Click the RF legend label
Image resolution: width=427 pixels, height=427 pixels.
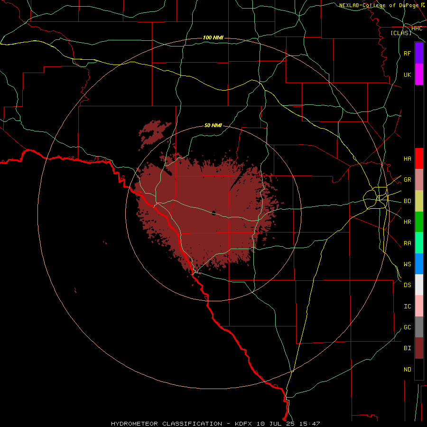(x=407, y=53)
